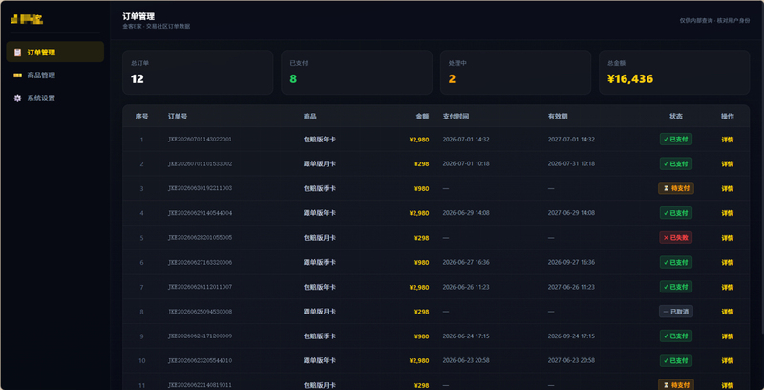Viewport: 764px width, 390px height.
Task: Click payment time 2026-06-24 17:15
Action: tap(466, 336)
